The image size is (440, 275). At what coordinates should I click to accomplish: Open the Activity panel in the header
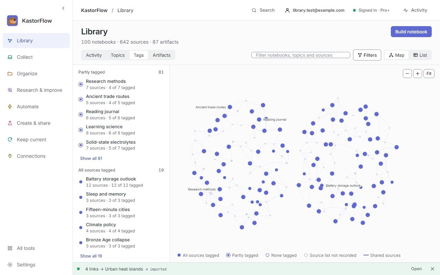(415, 10)
